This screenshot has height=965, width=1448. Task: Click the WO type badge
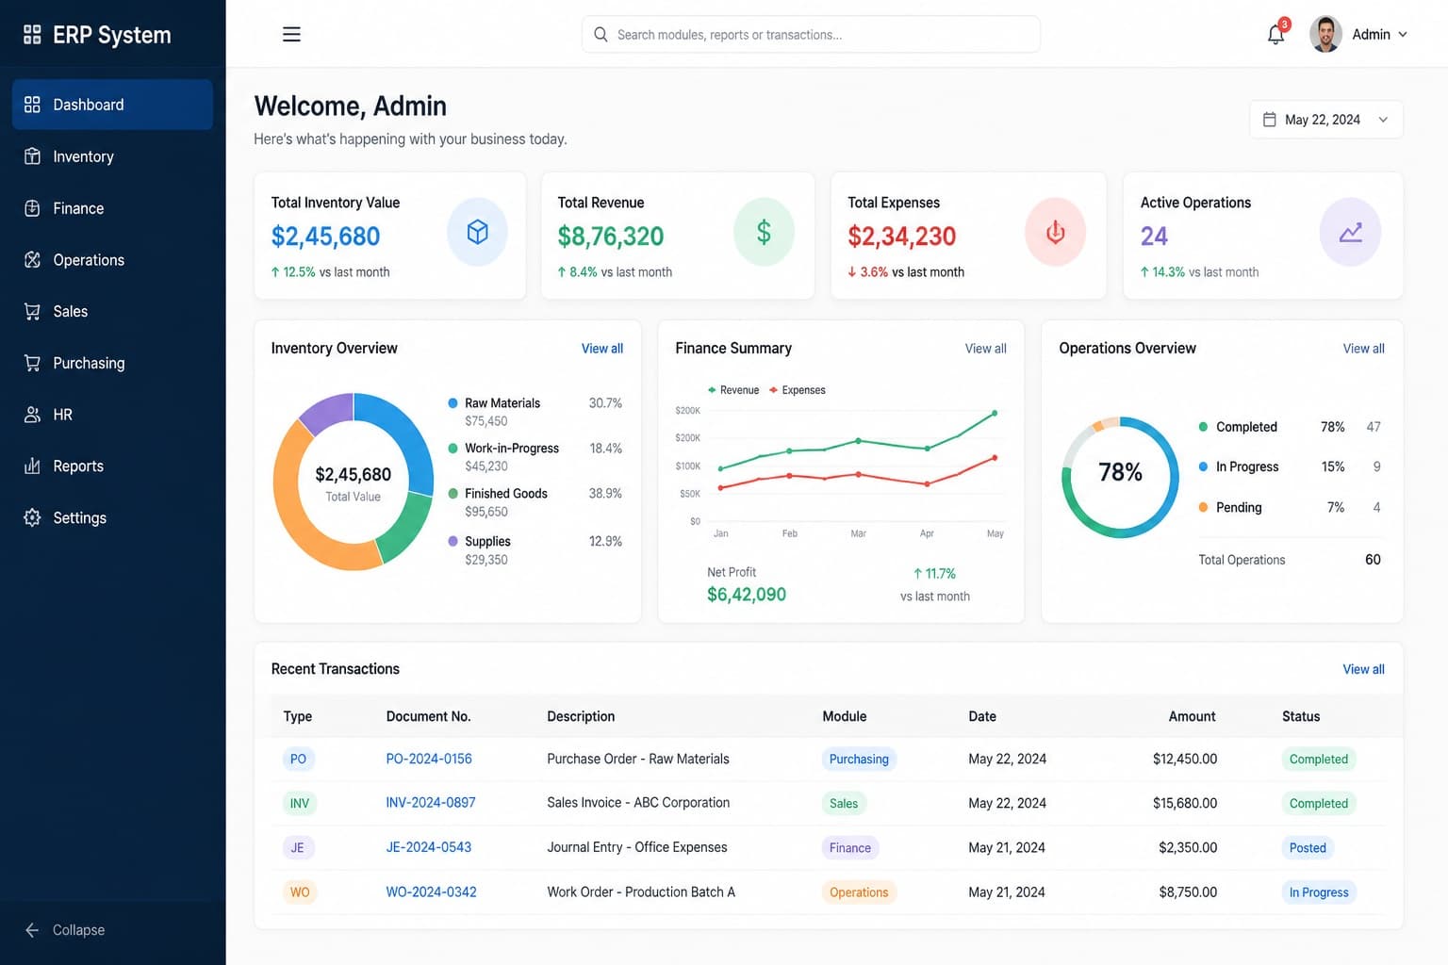[x=300, y=891]
